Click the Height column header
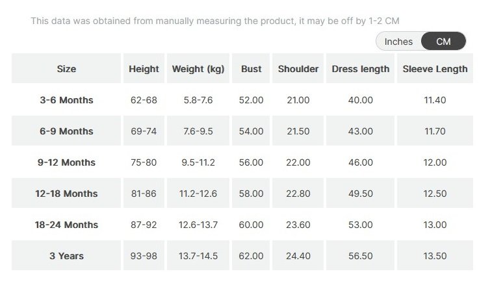Image resolution: width=503 pixels, height=304 pixels. click(144, 69)
